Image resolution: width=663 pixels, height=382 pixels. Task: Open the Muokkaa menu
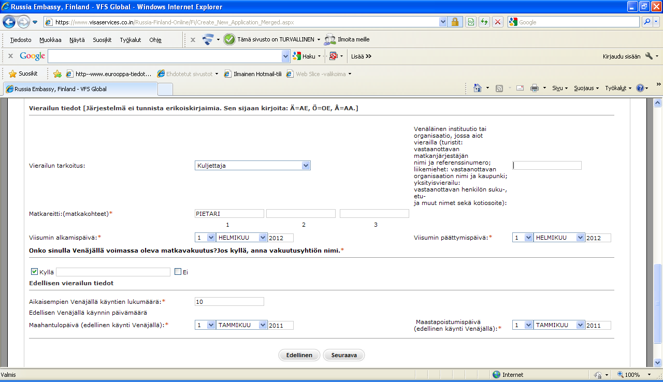pos(50,40)
